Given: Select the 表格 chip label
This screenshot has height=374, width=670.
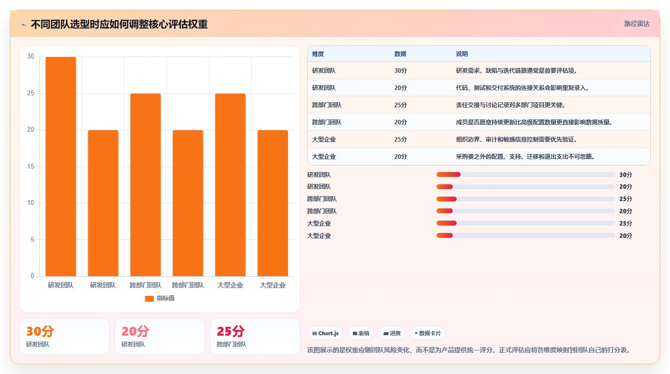Looking at the screenshot, I should (364, 333).
